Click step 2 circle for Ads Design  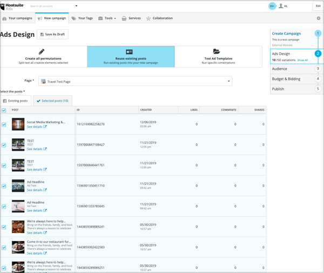(x=318, y=54)
